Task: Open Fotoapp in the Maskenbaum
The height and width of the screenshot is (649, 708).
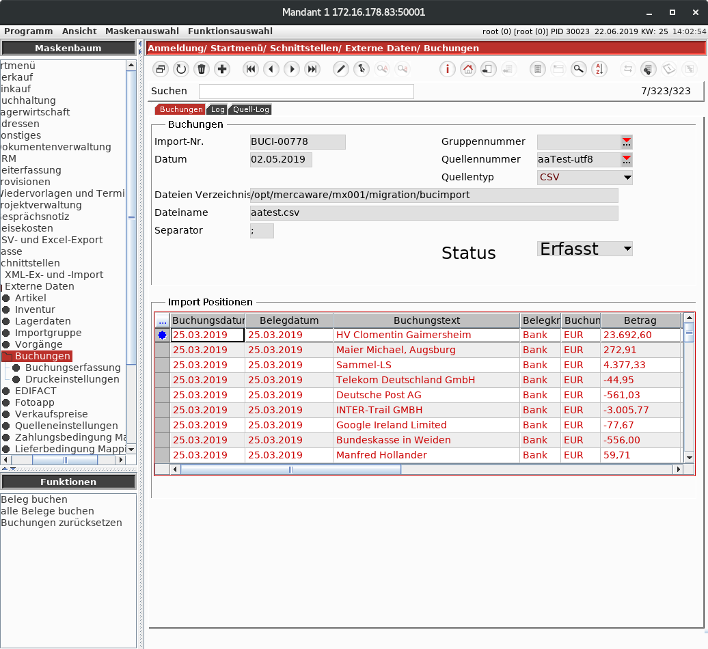Action: [34, 402]
